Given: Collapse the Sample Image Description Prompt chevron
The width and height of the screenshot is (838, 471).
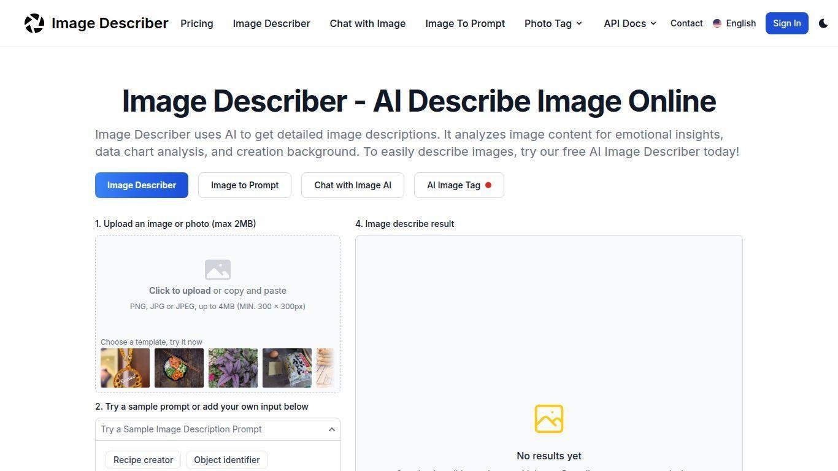Looking at the screenshot, I should [331, 429].
